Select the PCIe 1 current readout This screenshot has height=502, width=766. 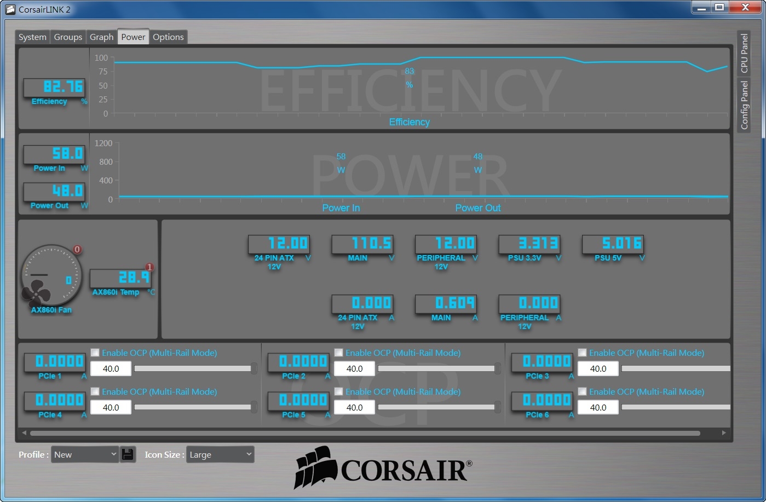pos(55,362)
